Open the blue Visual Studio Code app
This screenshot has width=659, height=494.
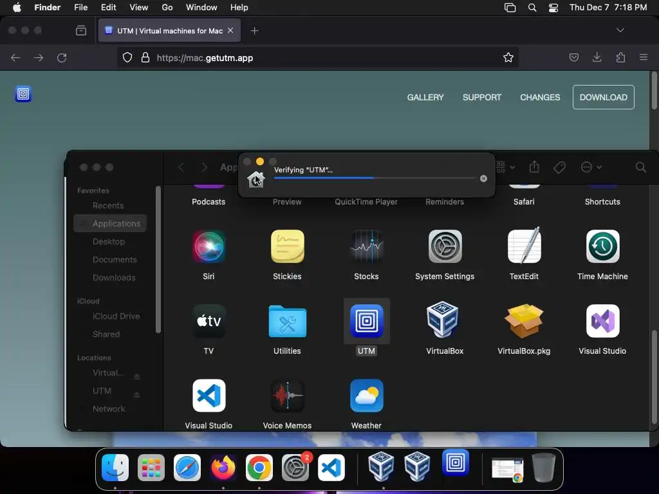pyautogui.click(x=209, y=396)
